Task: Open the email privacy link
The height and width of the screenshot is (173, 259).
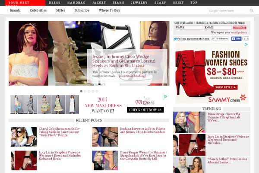Action: click(x=239, y=32)
